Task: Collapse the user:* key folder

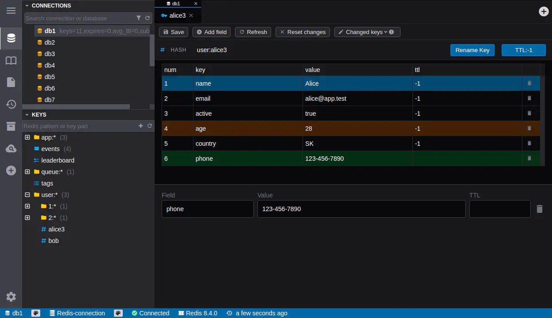Action: pos(27,195)
